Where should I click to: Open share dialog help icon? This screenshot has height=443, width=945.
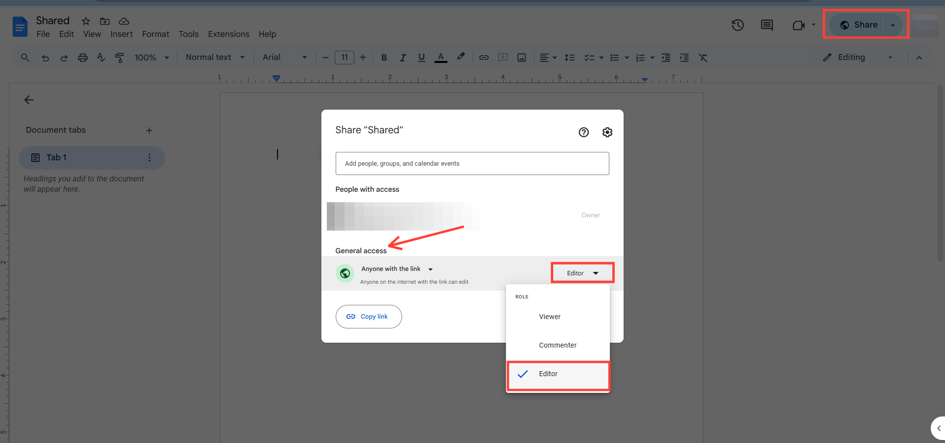click(584, 132)
